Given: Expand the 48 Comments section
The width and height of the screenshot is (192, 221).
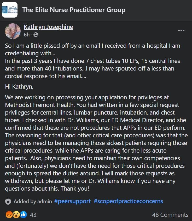Looking at the screenshot, I should [170, 215].
